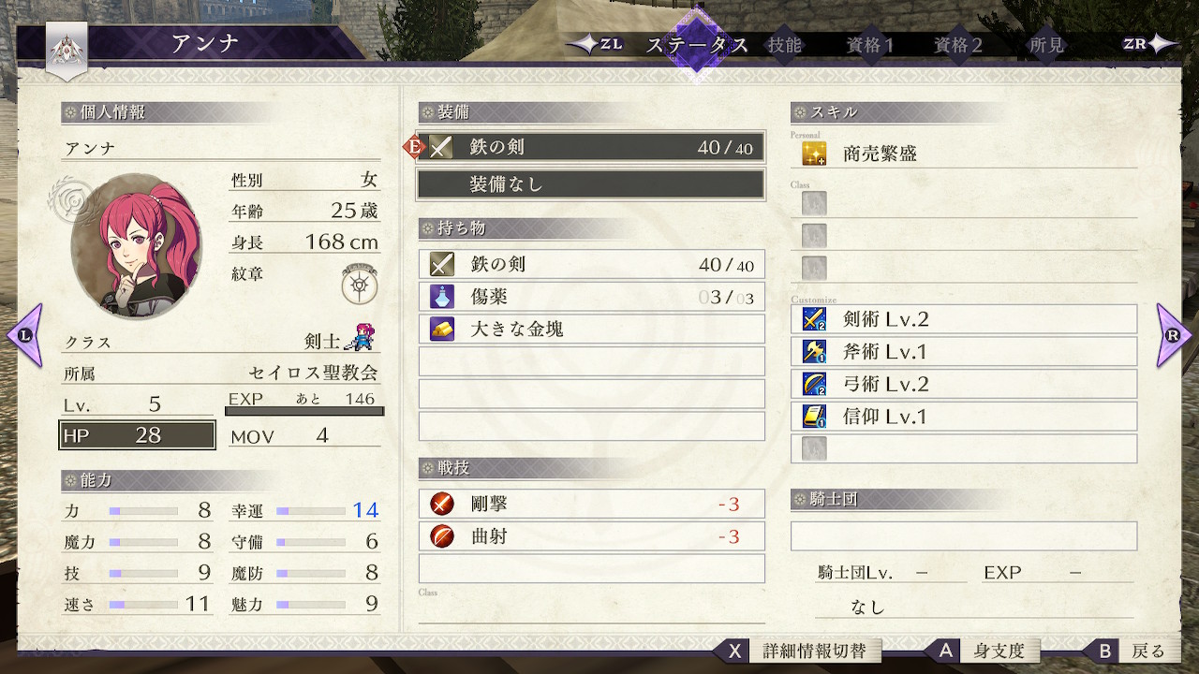Select the 傷薬 potion item icon
The image size is (1199, 674).
point(442,297)
